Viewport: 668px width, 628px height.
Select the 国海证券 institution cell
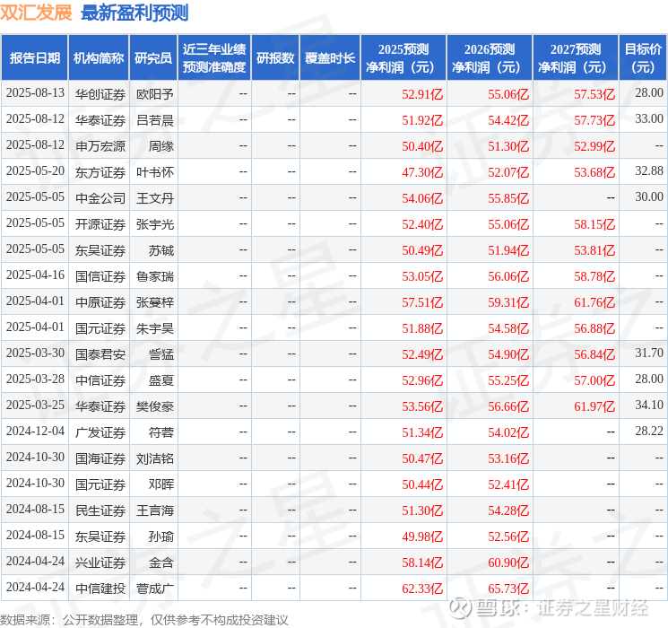point(100,458)
